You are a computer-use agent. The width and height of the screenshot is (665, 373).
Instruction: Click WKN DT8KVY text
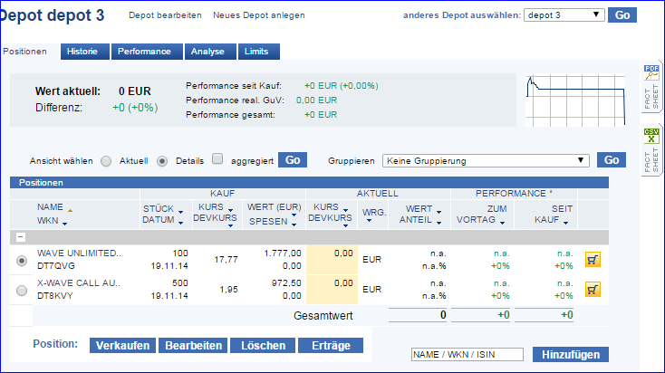coord(55,295)
